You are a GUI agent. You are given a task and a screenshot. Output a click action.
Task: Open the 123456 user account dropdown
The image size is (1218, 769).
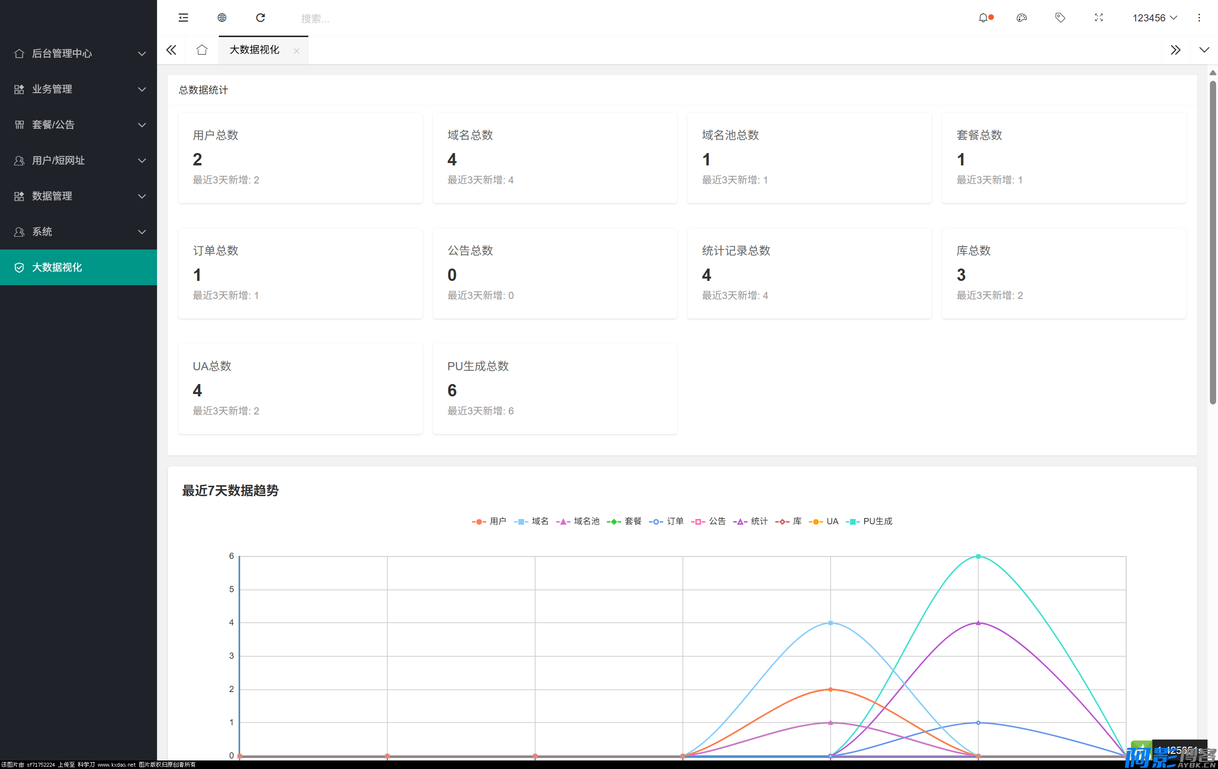tap(1154, 18)
